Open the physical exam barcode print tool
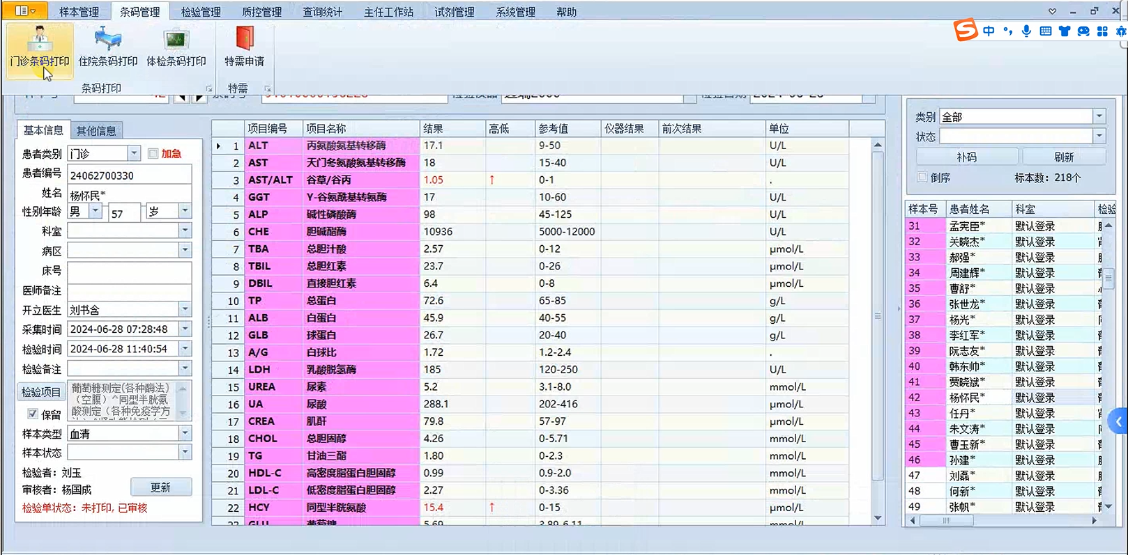The width and height of the screenshot is (1128, 555). click(176, 47)
